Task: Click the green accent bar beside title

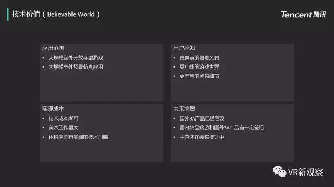Action: (8, 15)
